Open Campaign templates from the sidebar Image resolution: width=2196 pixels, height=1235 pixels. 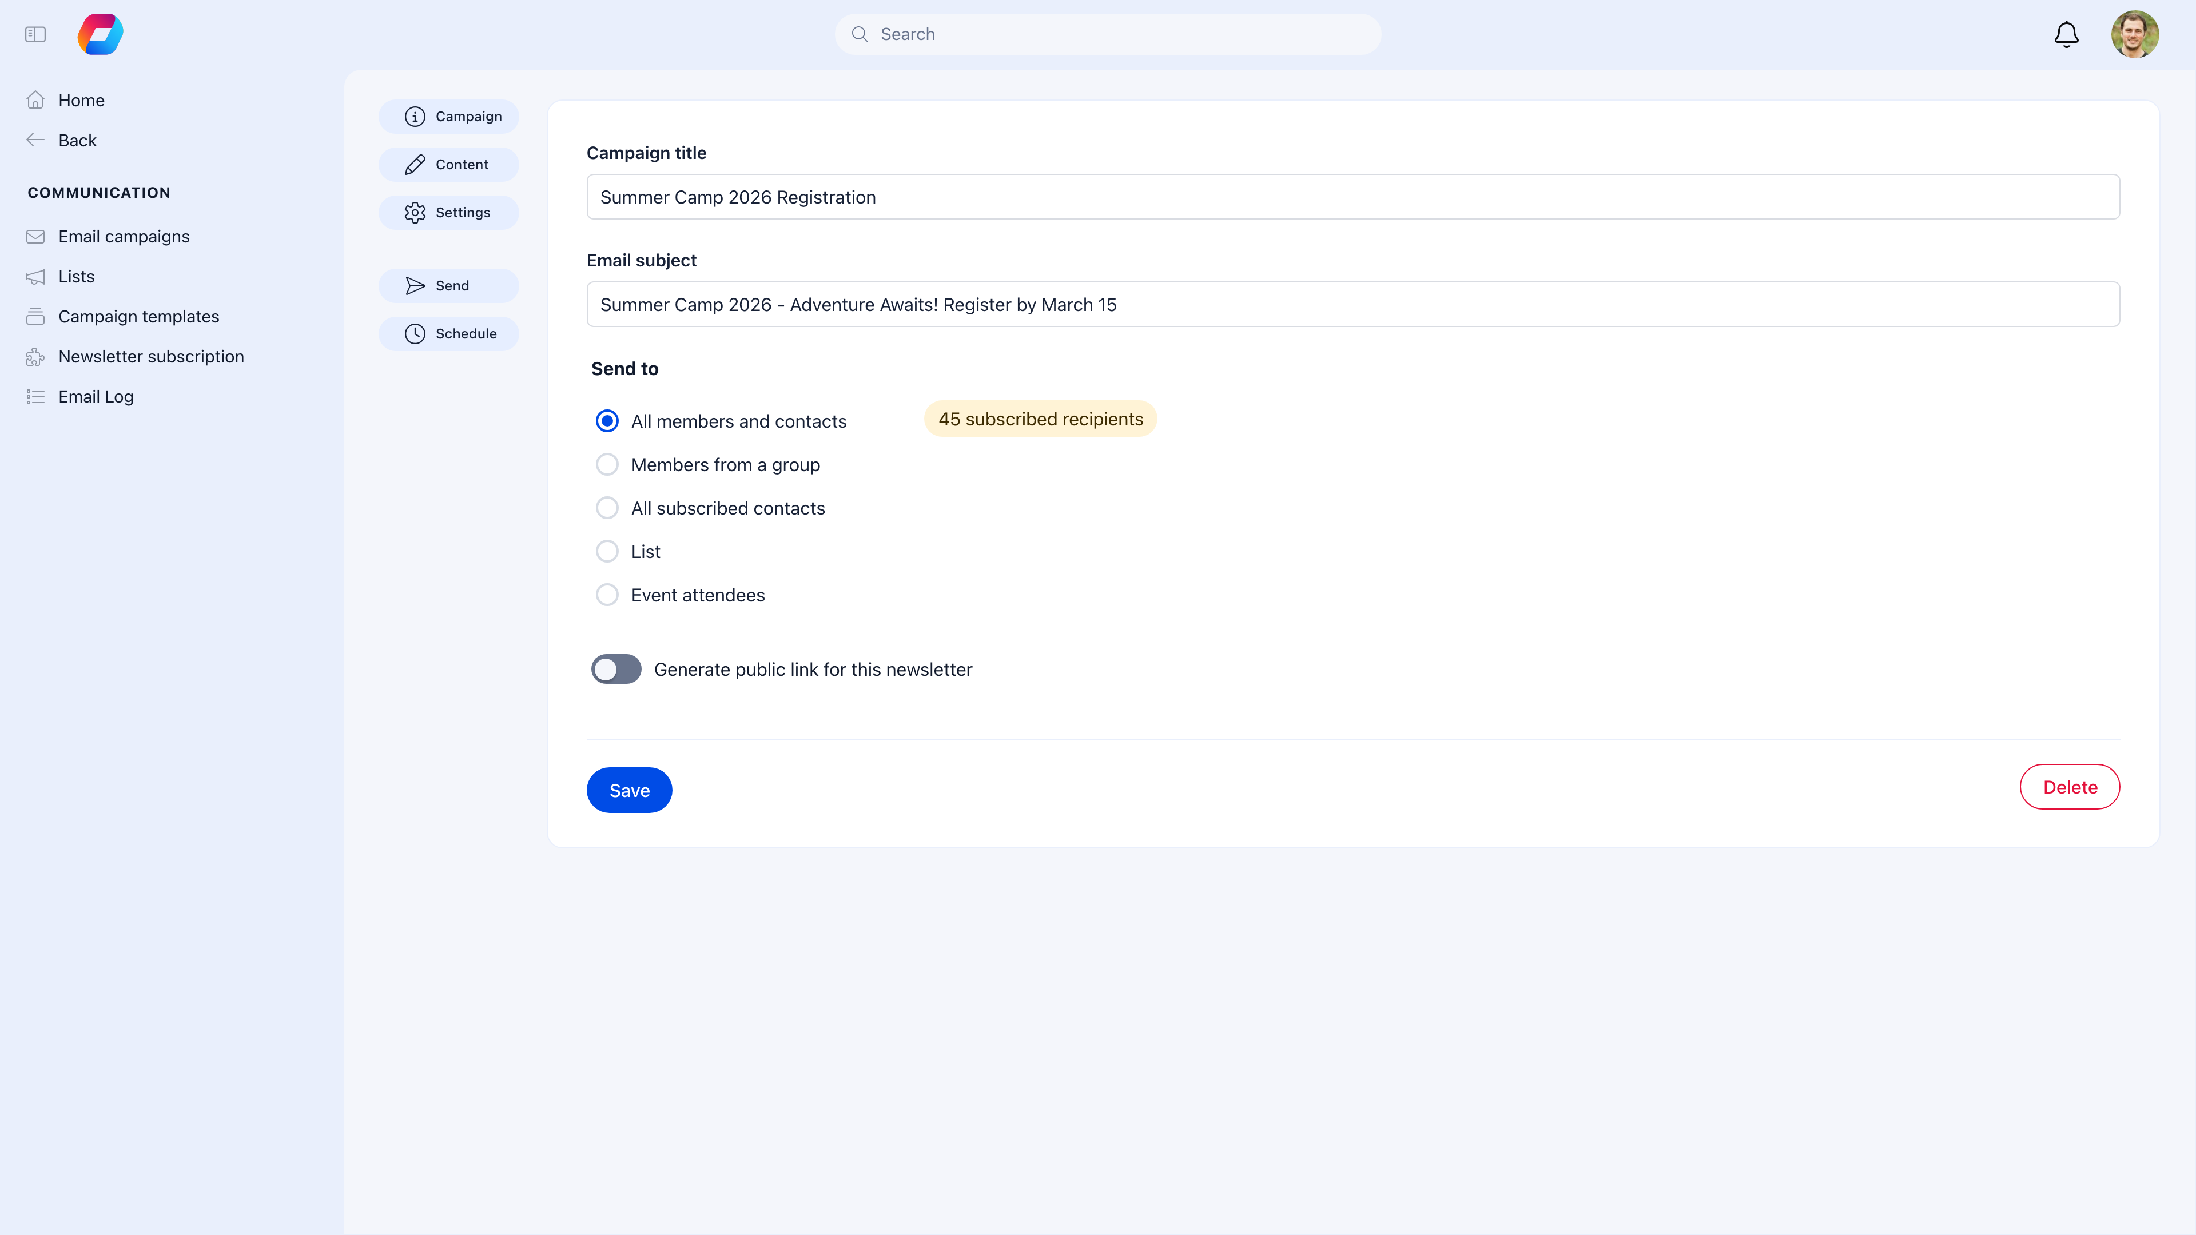(138, 316)
